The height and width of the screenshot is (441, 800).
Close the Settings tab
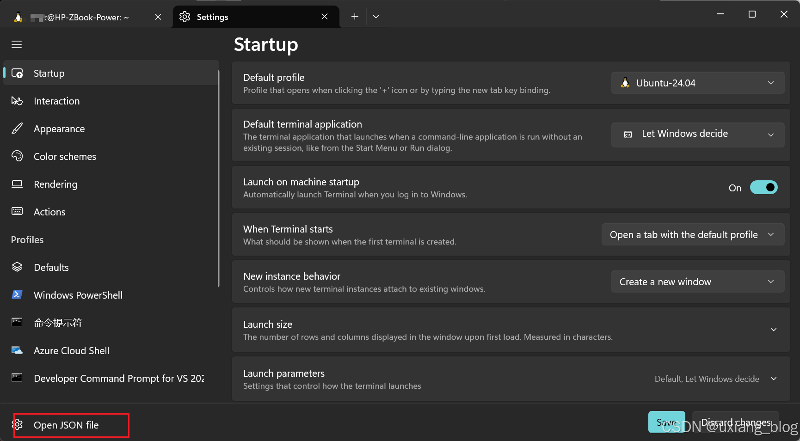point(325,17)
